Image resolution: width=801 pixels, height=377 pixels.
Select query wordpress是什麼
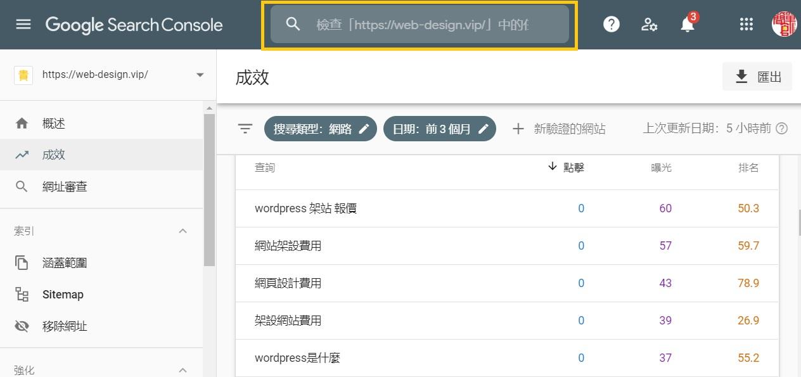(x=297, y=358)
